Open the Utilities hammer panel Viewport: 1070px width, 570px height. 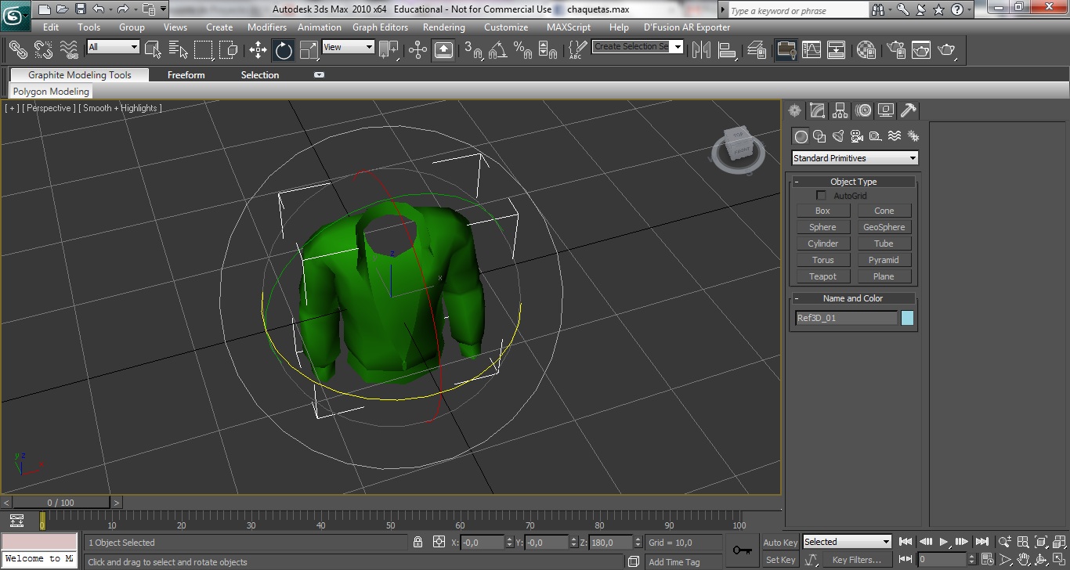coord(908,110)
